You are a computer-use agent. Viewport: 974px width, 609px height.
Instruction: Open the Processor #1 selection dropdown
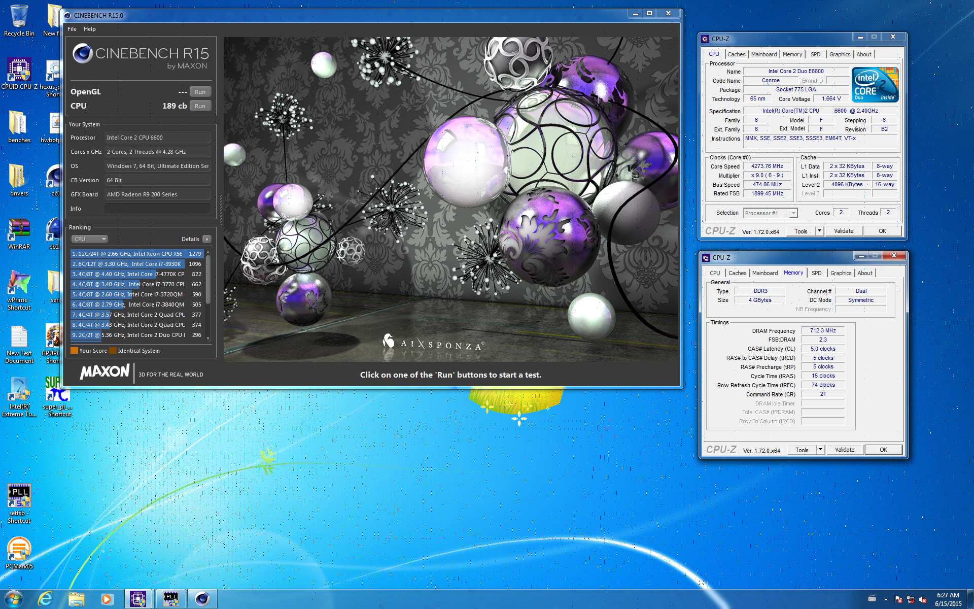pos(770,213)
